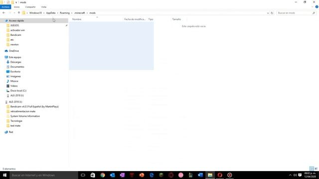Open the Bandicam quick access folder
The image size is (319, 179).
[x=15, y=35]
